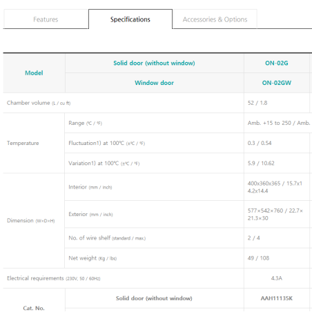Screen dimensions: 312x312
Task: Click the ON-02GW model name
Action: [277, 83]
